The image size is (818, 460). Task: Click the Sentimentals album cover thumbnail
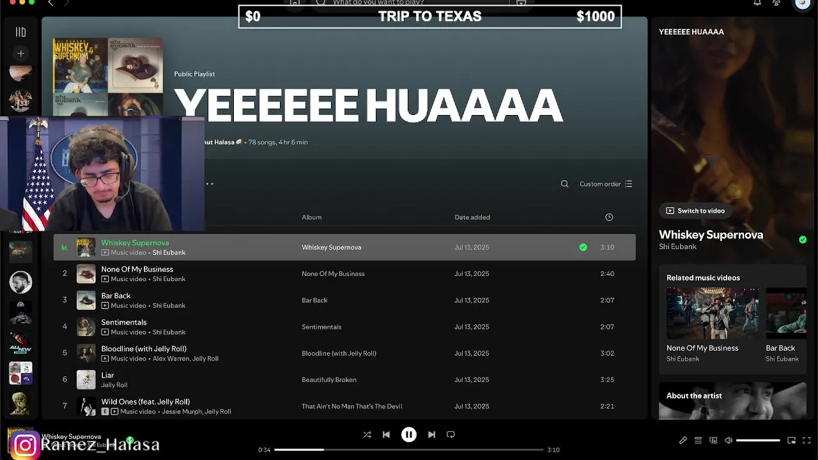(86, 326)
